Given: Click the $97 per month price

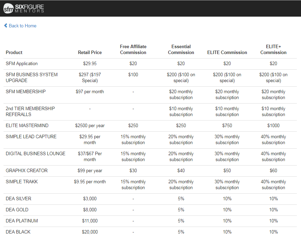Looking at the screenshot, I should [90, 91].
